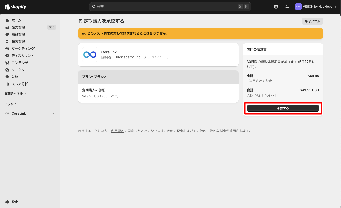
Task: Focus the 検索 search field
Action: (x=170, y=7)
